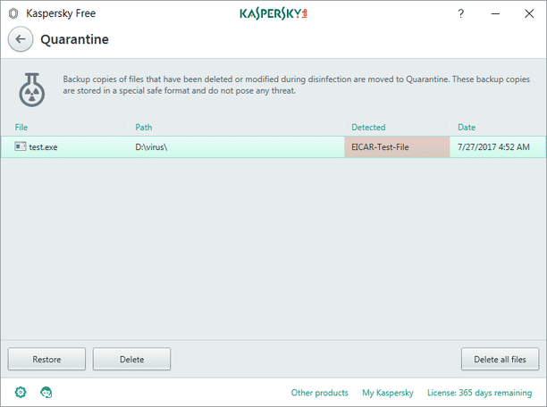Click the help question mark icon
The width and height of the screenshot is (547, 407).
tap(461, 13)
